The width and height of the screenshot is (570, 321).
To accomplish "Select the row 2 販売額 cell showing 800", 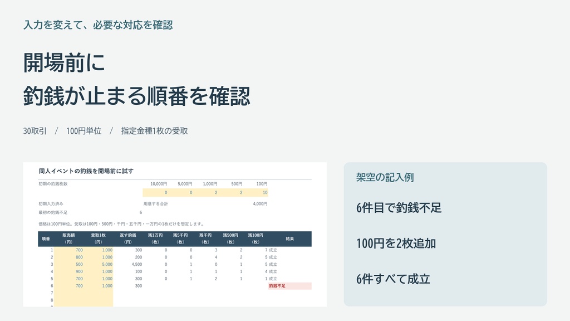I will pos(68,257).
